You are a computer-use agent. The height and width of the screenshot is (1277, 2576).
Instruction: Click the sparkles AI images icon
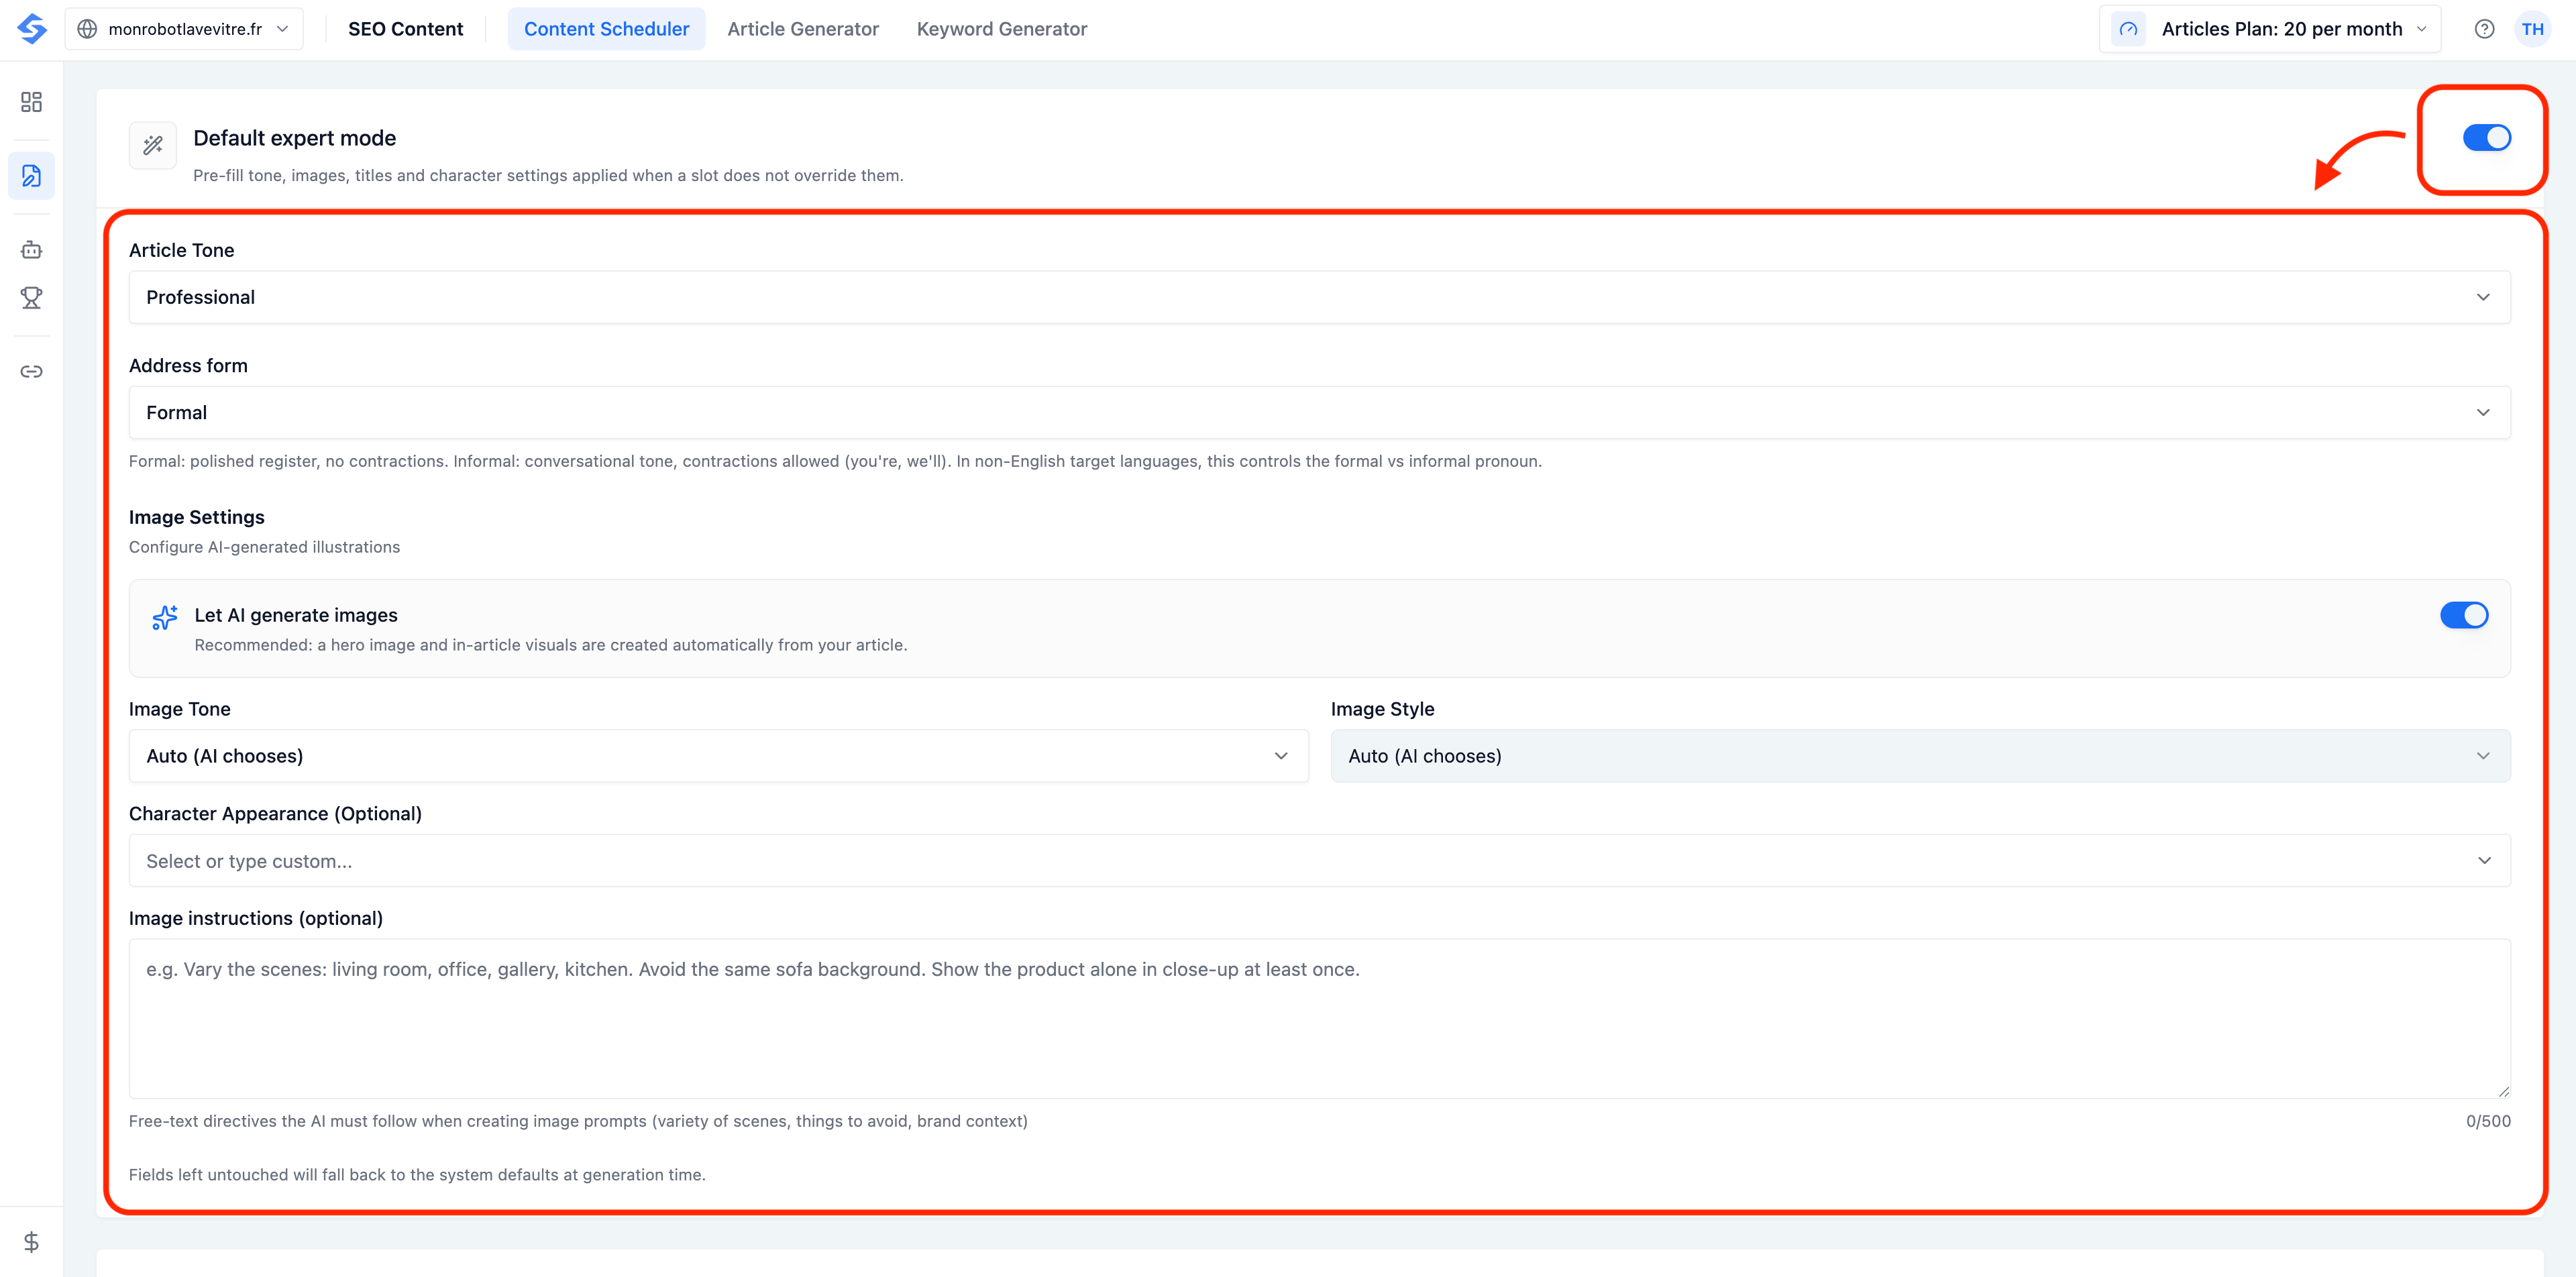165,617
